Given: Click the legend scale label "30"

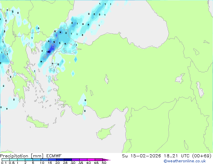Looking at the screenshot, I should [73, 163].
